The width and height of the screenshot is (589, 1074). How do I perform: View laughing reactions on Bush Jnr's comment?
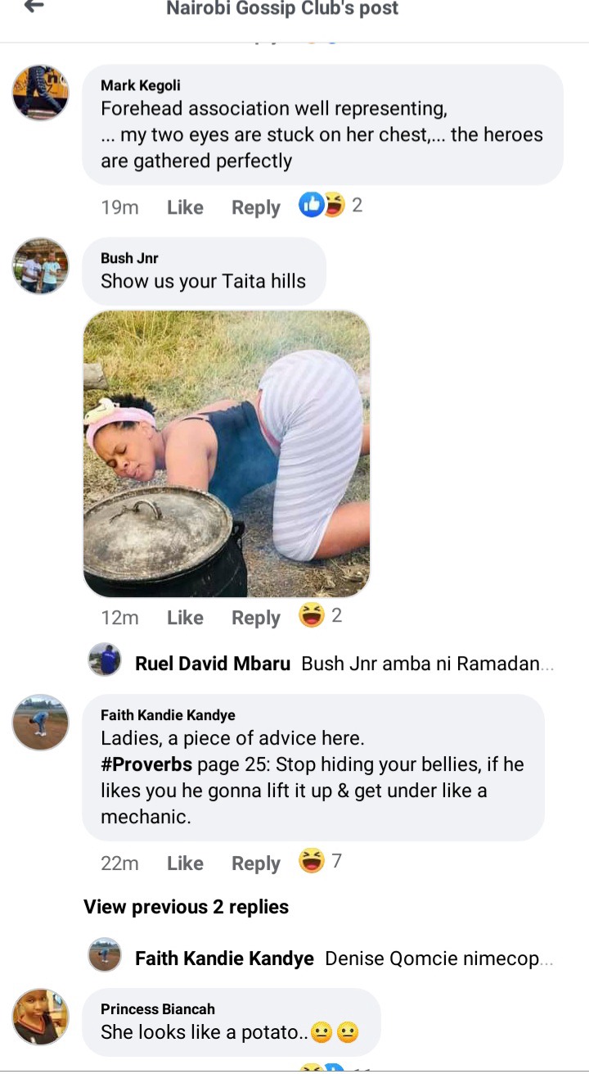(x=320, y=615)
